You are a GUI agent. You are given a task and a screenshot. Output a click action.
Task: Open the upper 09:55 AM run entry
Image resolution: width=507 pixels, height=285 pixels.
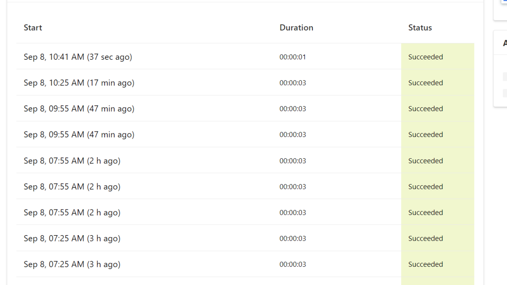[x=79, y=109]
